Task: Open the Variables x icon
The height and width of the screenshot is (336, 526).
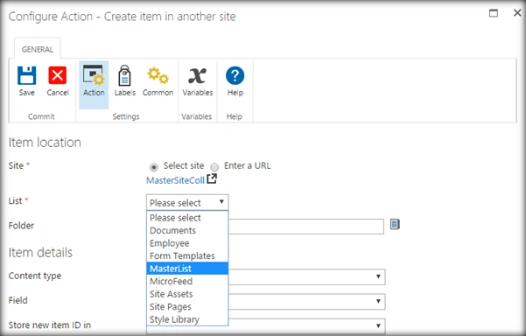Action: point(197,75)
